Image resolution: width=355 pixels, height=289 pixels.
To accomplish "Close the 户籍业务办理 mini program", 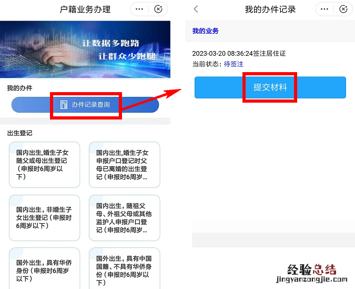I will pyautogui.click(x=158, y=9).
